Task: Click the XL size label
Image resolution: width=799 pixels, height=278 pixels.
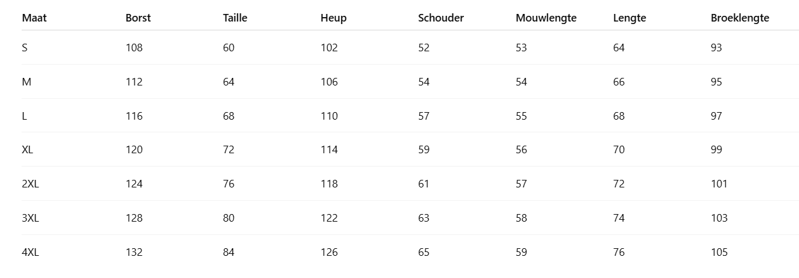Action: coord(27,150)
